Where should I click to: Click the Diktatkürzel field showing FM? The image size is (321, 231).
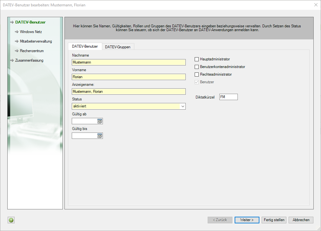[229, 97]
